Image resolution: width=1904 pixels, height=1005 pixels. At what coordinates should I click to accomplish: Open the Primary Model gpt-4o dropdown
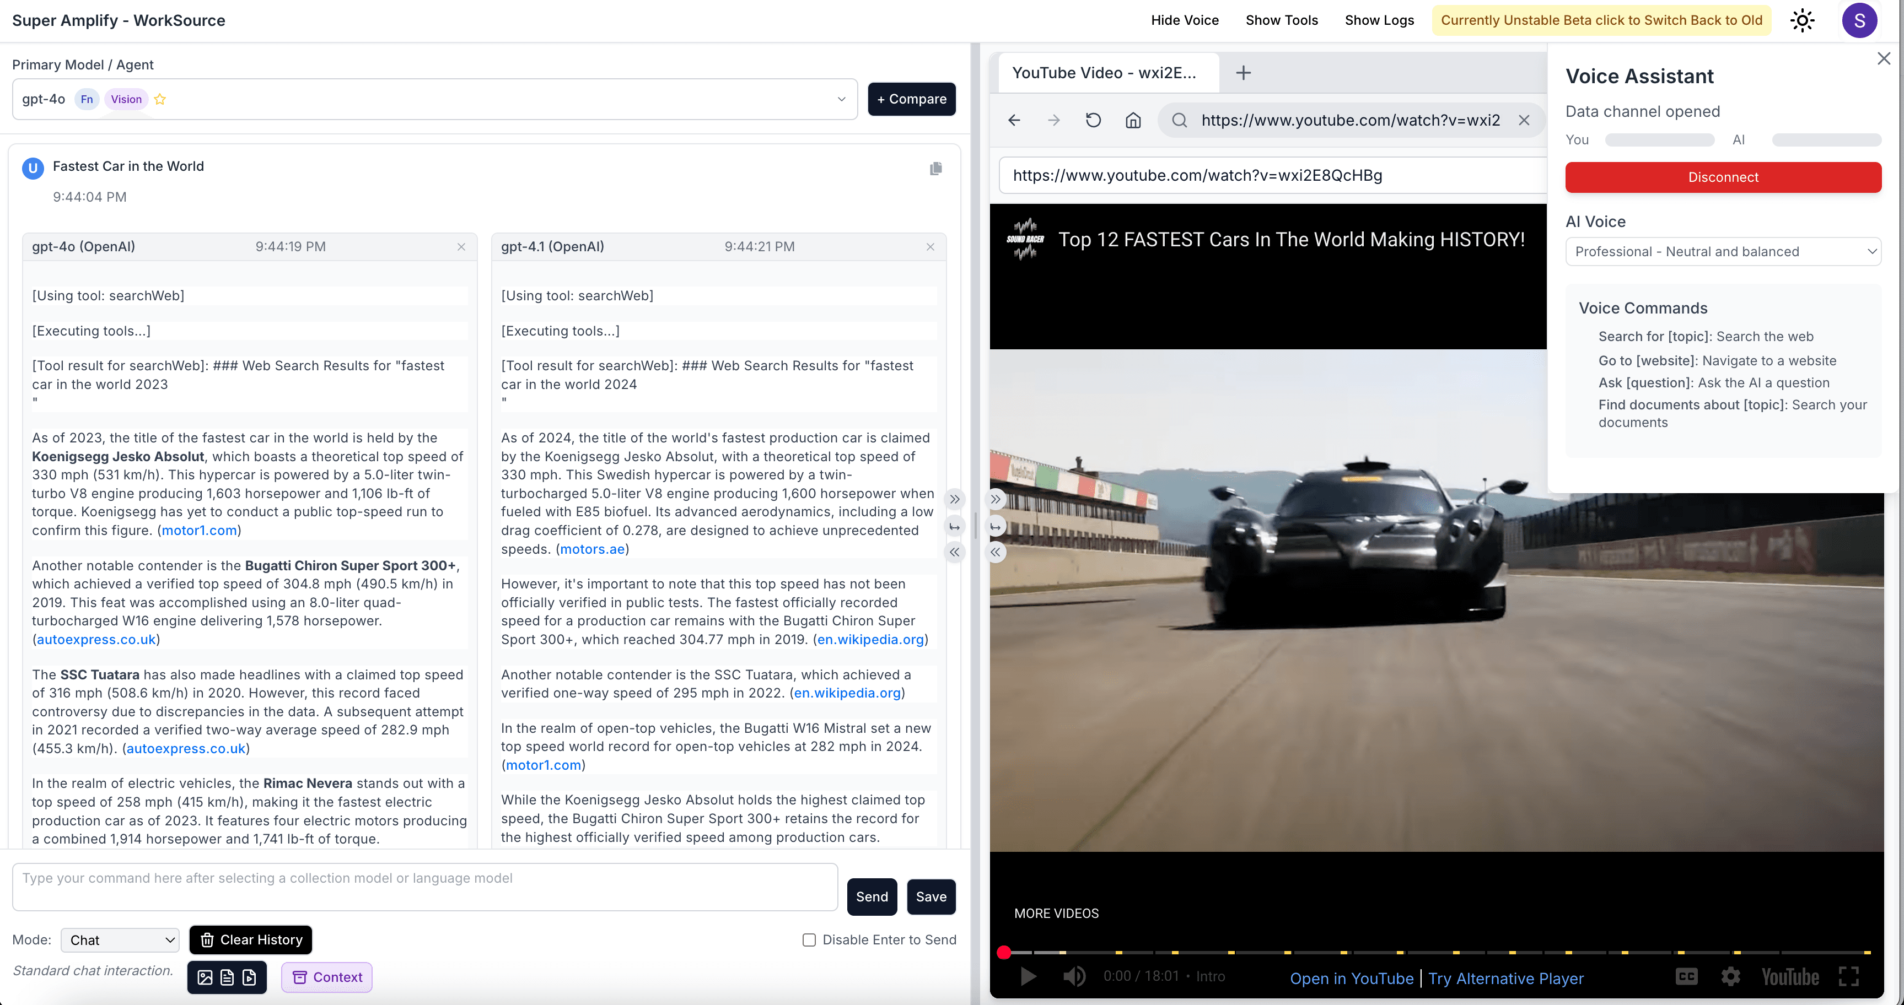click(x=434, y=99)
